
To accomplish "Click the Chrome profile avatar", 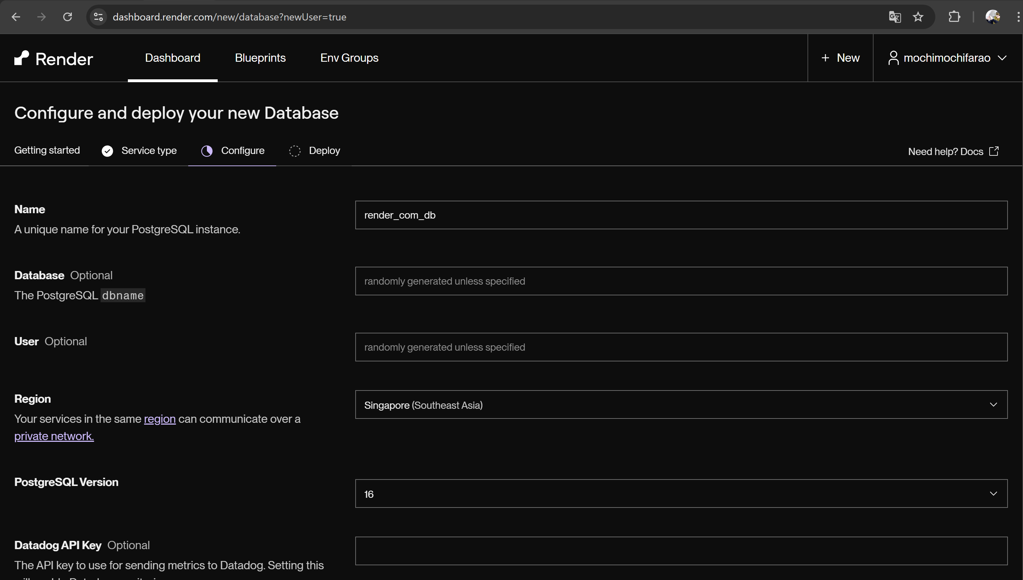I will click(x=992, y=17).
